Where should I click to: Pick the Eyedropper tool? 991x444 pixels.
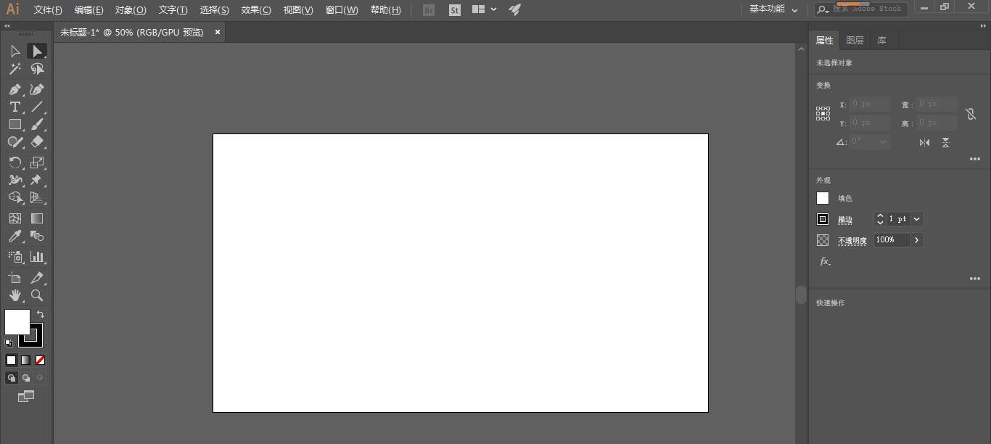click(x=15, y=237)
